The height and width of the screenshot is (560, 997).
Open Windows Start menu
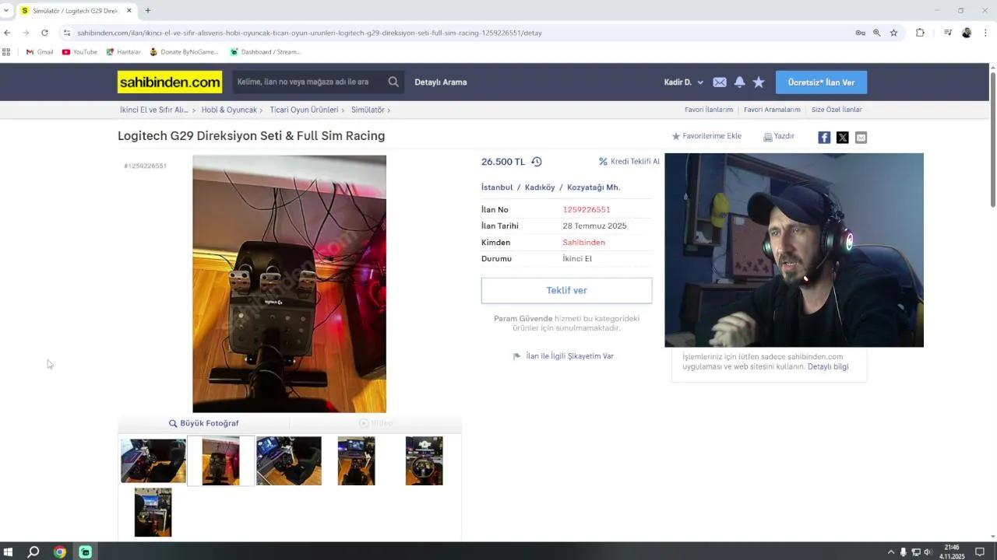tap(9, 552)
